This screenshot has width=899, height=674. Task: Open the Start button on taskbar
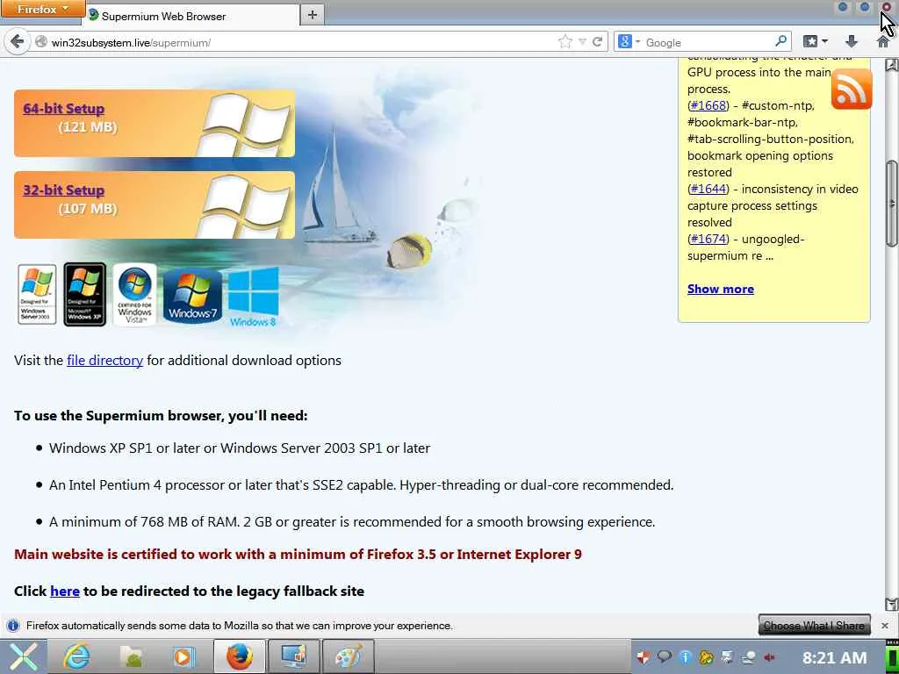[x=23, y=656]
